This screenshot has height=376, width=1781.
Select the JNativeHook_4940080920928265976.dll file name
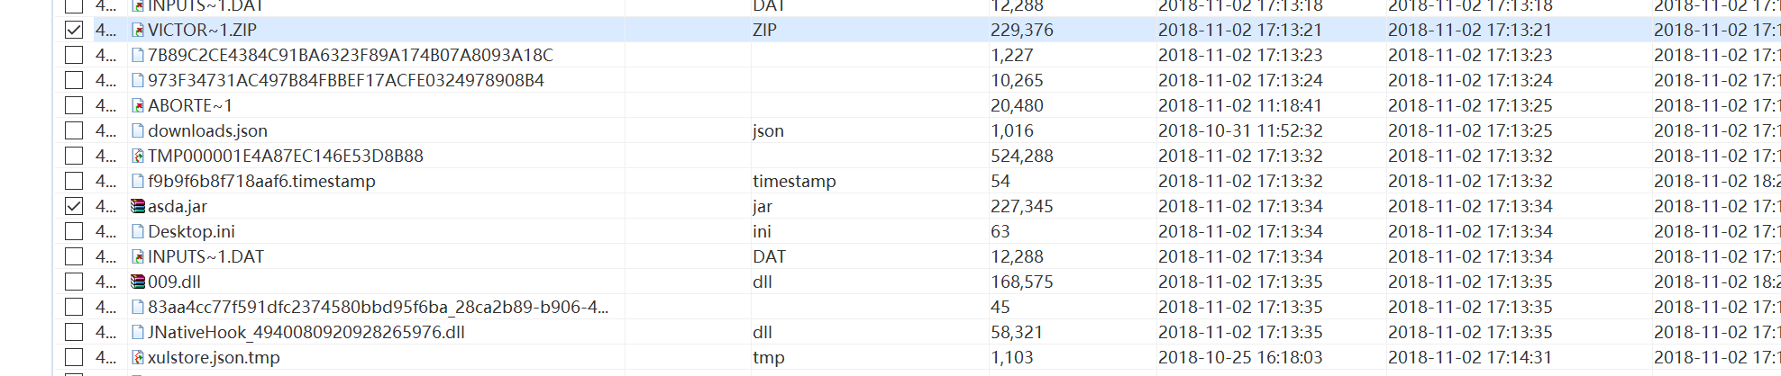[x=306, y=332]
